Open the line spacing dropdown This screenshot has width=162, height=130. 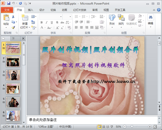point(94,17)
